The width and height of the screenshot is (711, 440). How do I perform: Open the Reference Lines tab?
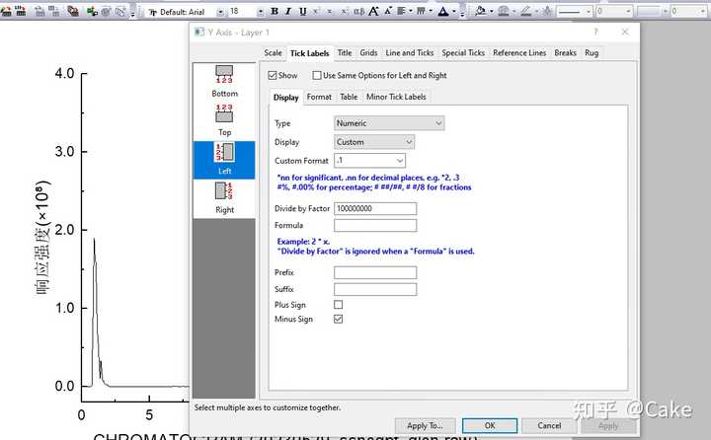(519, 53)
